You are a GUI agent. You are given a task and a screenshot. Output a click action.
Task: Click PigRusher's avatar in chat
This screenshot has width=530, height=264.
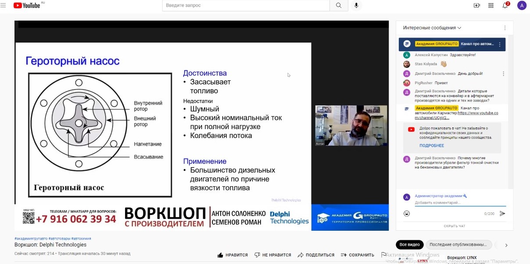[x=407, y=83]
